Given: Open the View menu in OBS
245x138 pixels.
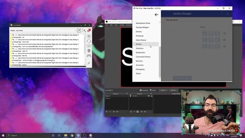Looking at the screenshot, I should (116, 25).
